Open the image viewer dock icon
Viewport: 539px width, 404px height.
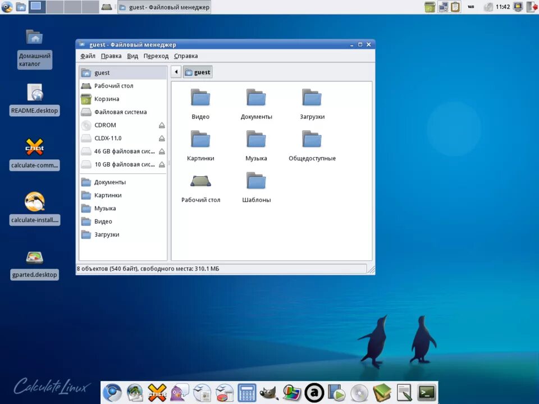coord(292,392)
